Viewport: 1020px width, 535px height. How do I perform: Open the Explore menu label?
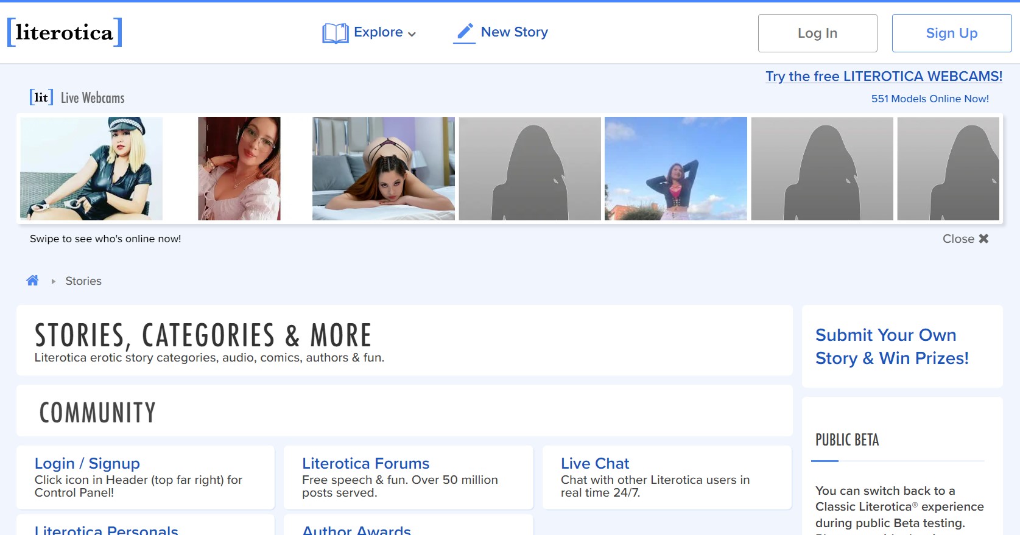point(378,32)
